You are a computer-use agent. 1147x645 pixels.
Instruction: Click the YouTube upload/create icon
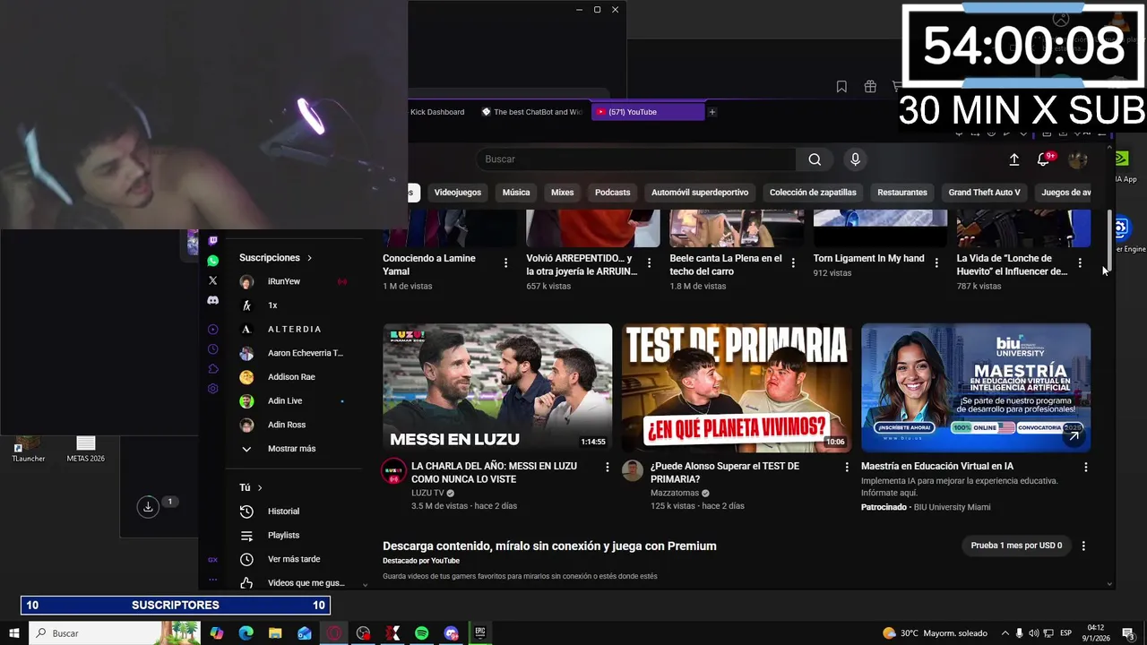(1013, 159)
